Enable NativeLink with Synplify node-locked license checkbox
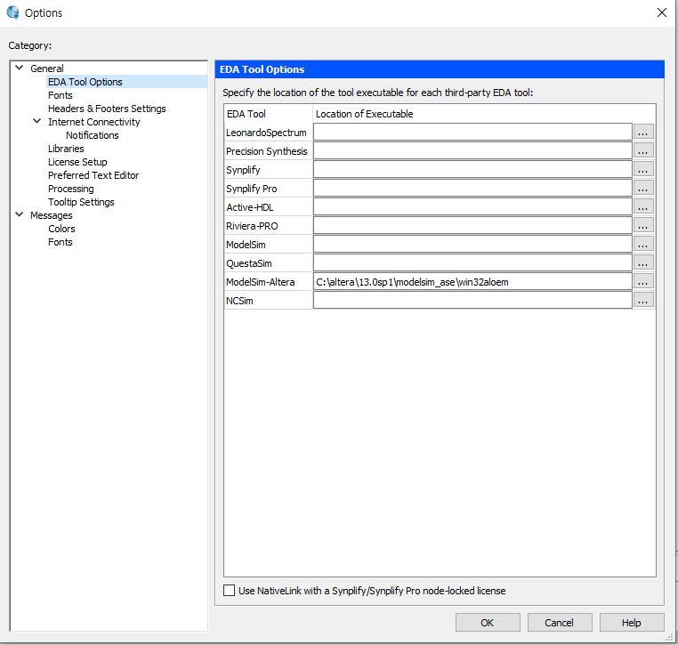The image size is (678, 645). (x=230, y=591)
